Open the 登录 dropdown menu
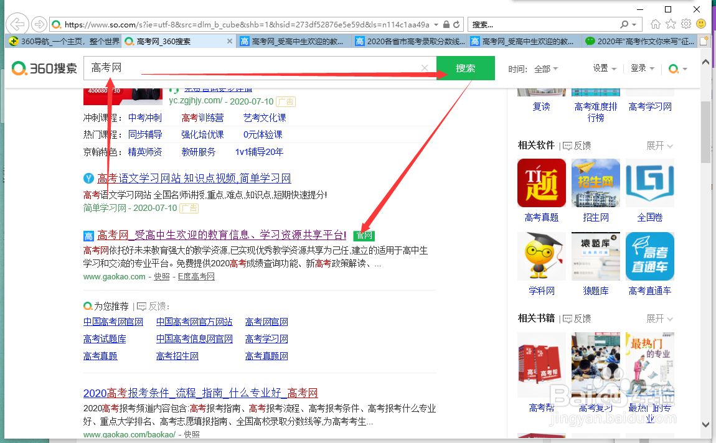This screenshot has height=443, width=716. (x=643, y=68)
